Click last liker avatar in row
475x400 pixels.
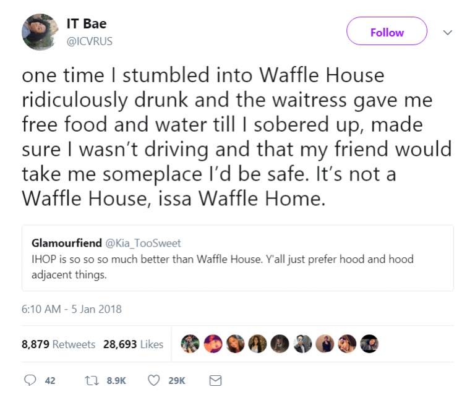369,344
